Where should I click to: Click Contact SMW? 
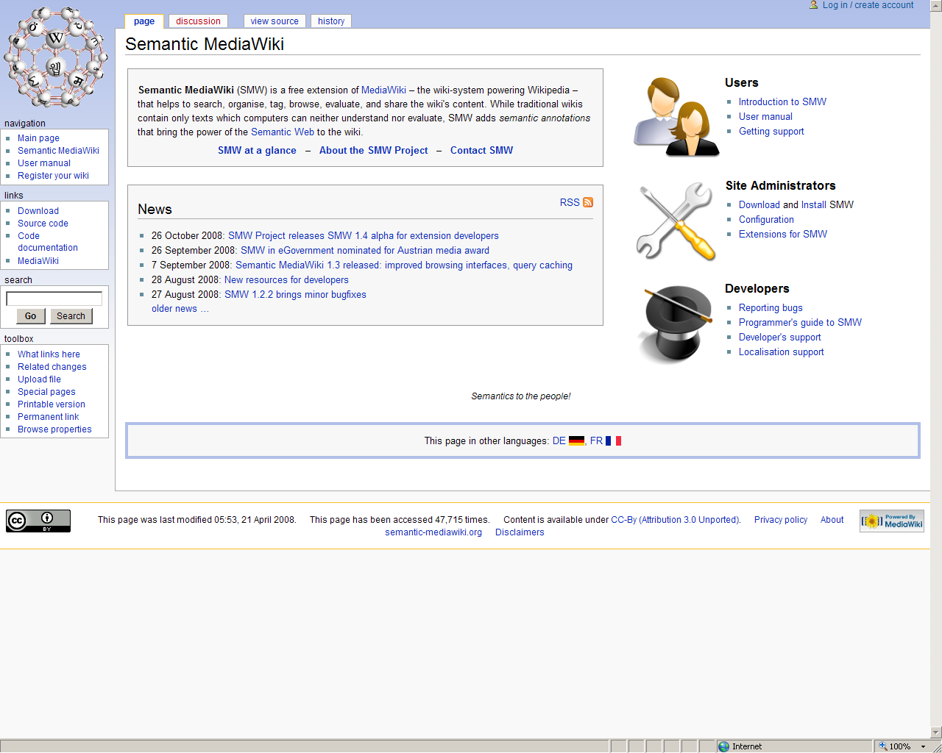[x=481, y=151]
